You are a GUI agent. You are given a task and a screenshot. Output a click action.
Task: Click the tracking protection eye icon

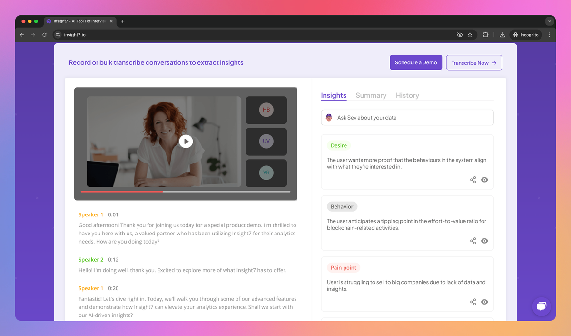460,35
